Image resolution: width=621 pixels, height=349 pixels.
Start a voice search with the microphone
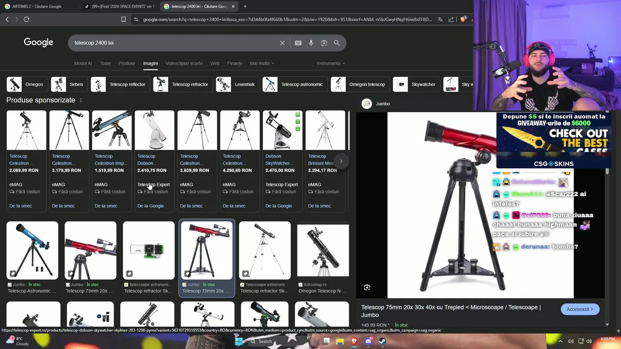tap(311, 43)
